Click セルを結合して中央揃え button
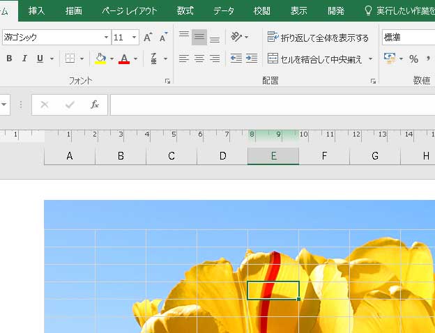Image resolution: width=435 pixels, height=333 pixels. coord(315,59)
